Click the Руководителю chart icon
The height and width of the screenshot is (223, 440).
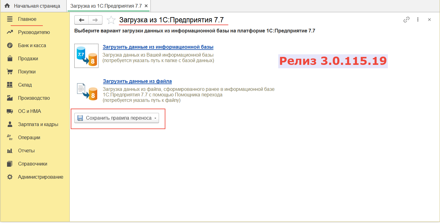coord(10,32)
